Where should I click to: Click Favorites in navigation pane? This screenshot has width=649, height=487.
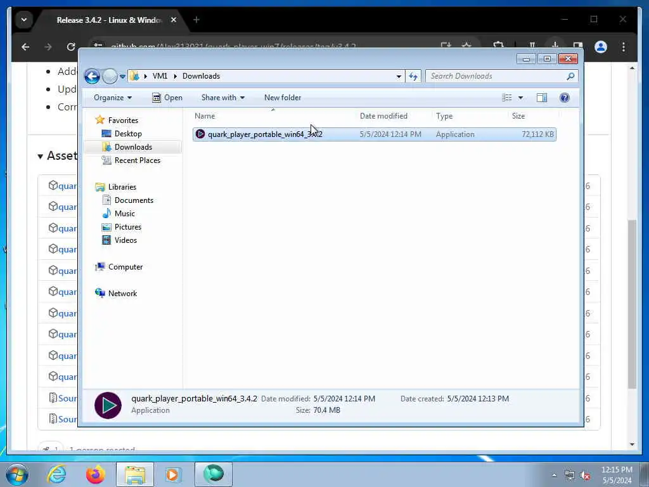click(x=123, y=120)
